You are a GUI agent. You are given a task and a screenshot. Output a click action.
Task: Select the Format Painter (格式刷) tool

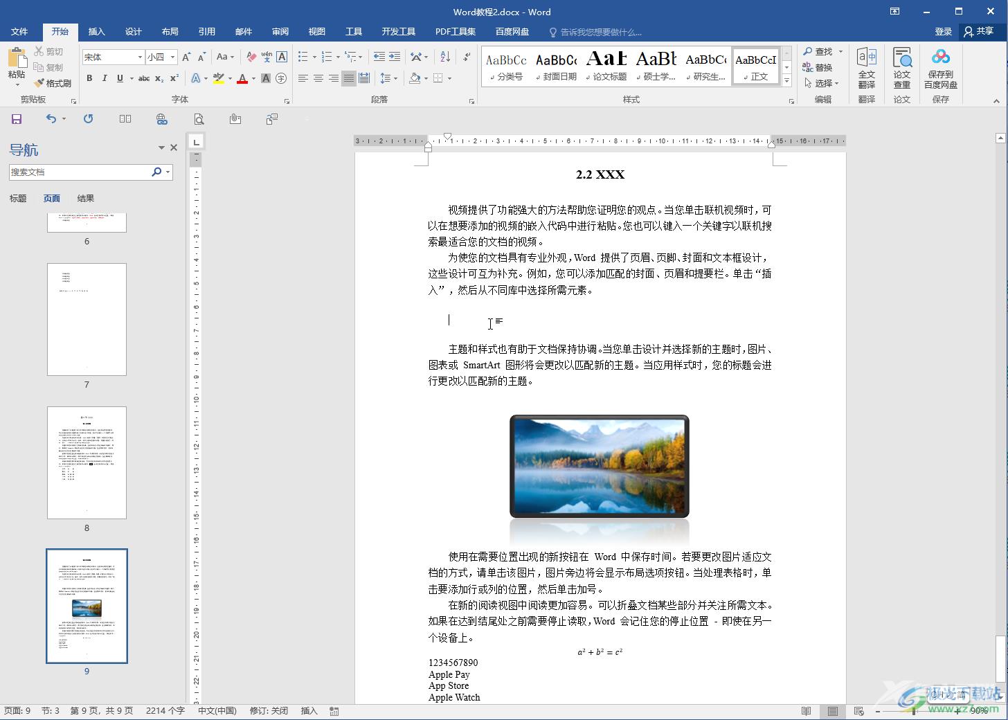click(x=53, y=83)
